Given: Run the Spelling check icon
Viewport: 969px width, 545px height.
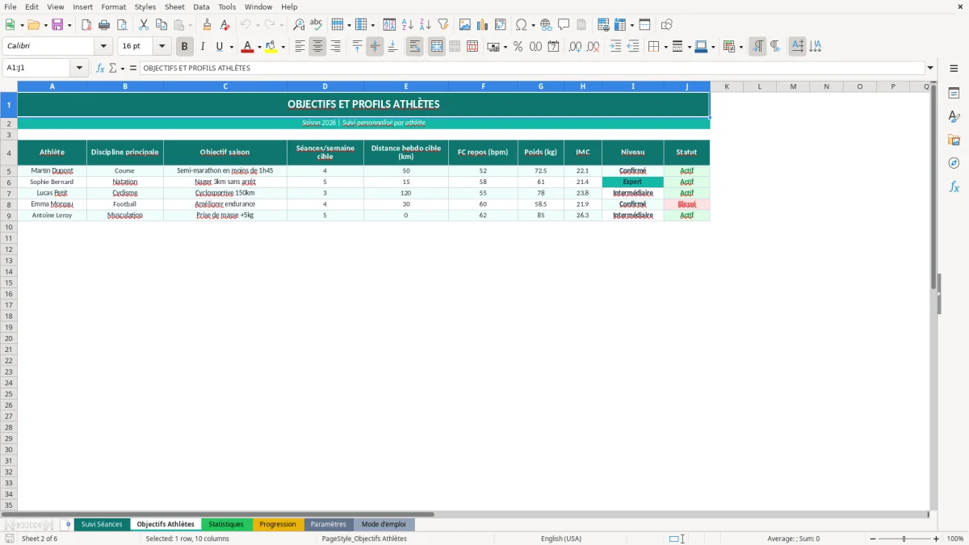Looking at the screenshot, I should point(317,25).
